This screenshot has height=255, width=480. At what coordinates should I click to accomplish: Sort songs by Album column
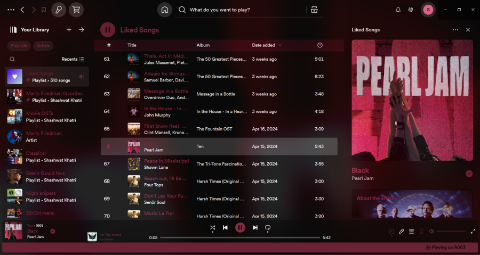pyautogui.click(x=203, y=45)
